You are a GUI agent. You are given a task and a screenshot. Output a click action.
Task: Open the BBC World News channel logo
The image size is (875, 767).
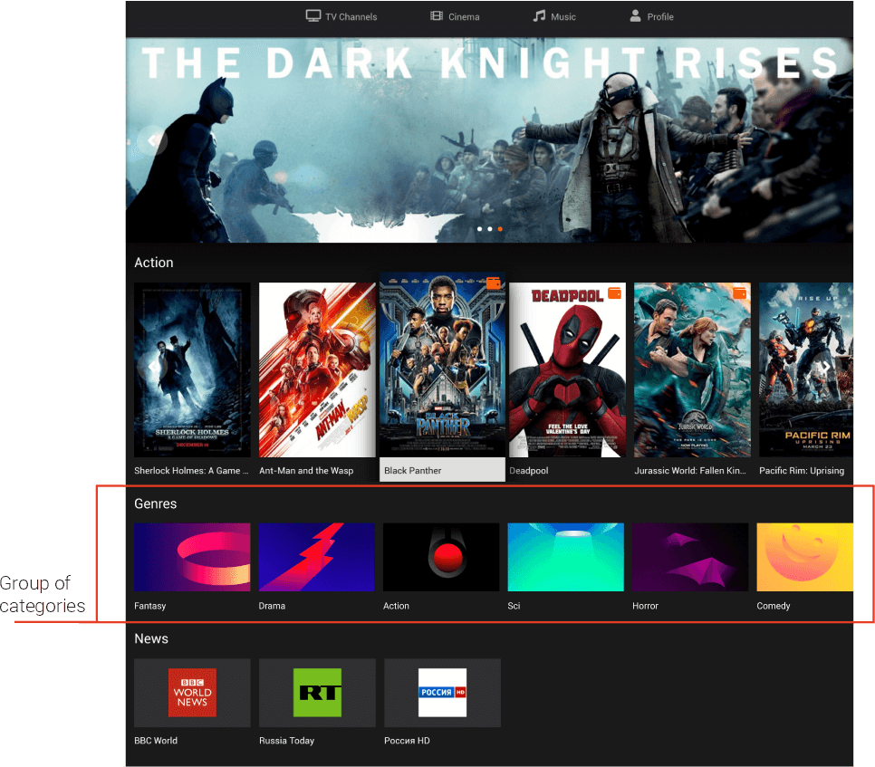[192, 693]
